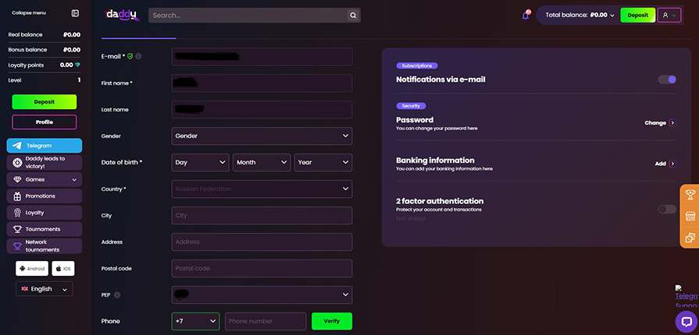Click the collapse menu sidebar icon
This screenshot has width=699, height=335.
[75, 13]
